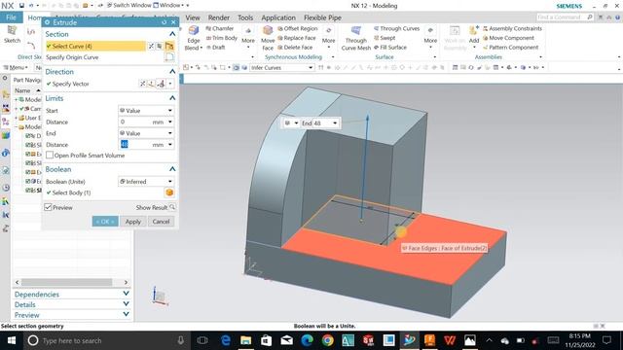The height and width of the screenshot is (350, 623).
Task: Collapse the Section group
Action: coord(172,34)
